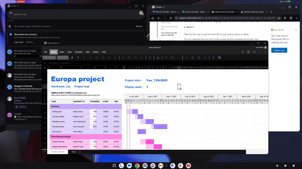Viewport: 302px width, 169px height.
Task: Expand the Chrome window title dropdown
Action: (164, 7)
